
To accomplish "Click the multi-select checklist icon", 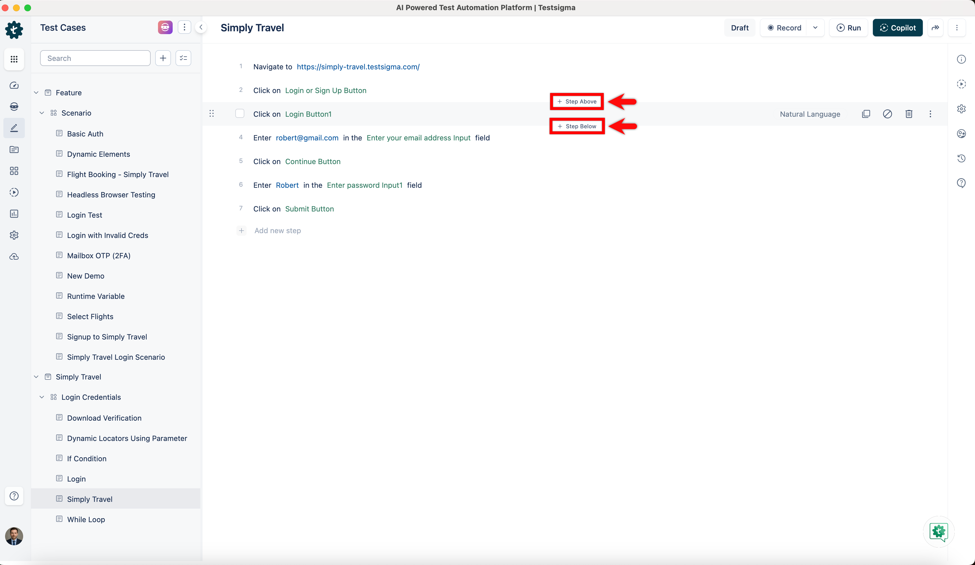I will 183,58.
